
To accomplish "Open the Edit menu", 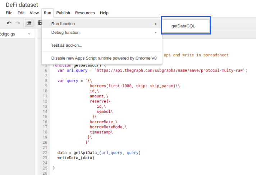I will click(x=21, y=13).
